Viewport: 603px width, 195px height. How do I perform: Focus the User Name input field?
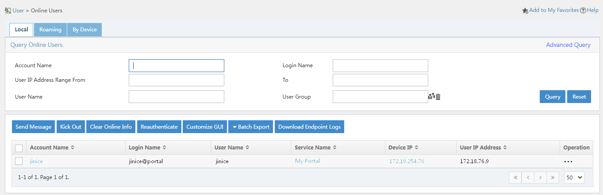pyautogui.click(x=177, y=96)
